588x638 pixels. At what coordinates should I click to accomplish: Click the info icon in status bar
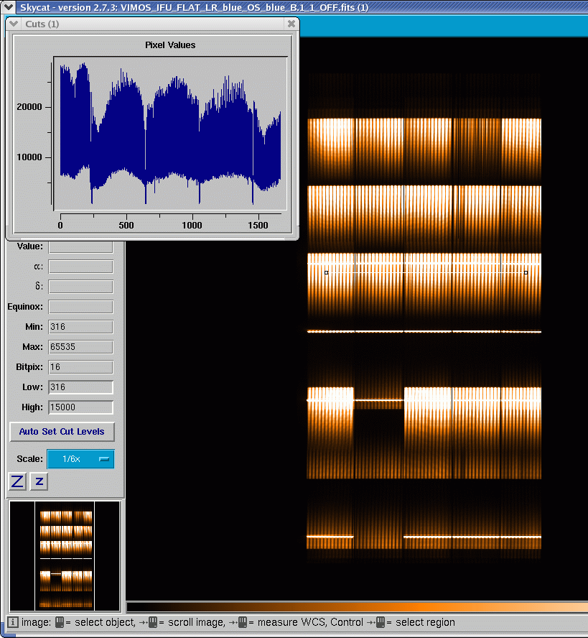click(12, 622)
